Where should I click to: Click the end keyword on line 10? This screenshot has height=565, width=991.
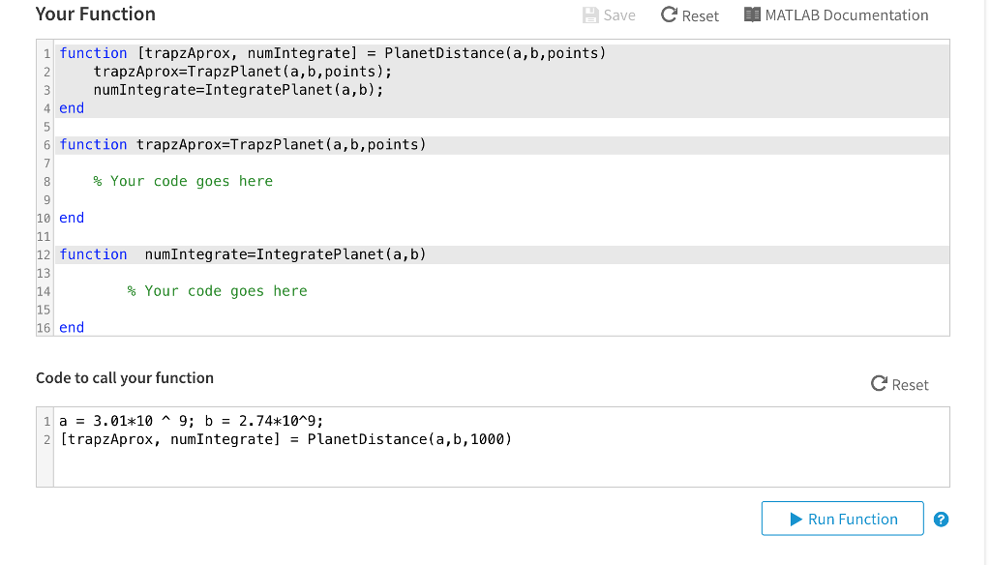[x=72, y=218]
